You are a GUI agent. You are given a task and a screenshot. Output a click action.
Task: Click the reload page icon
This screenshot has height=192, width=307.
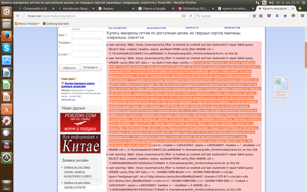click(191, 16)
